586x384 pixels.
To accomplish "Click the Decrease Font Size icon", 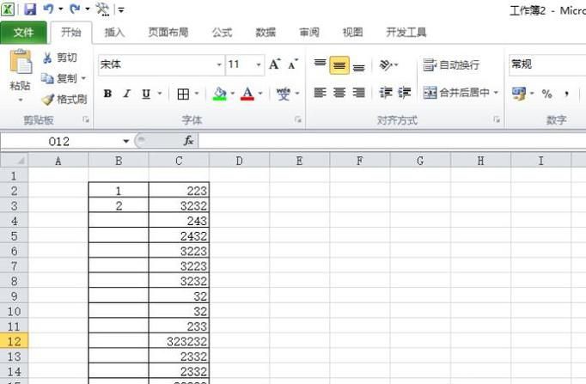I will 293,64.
